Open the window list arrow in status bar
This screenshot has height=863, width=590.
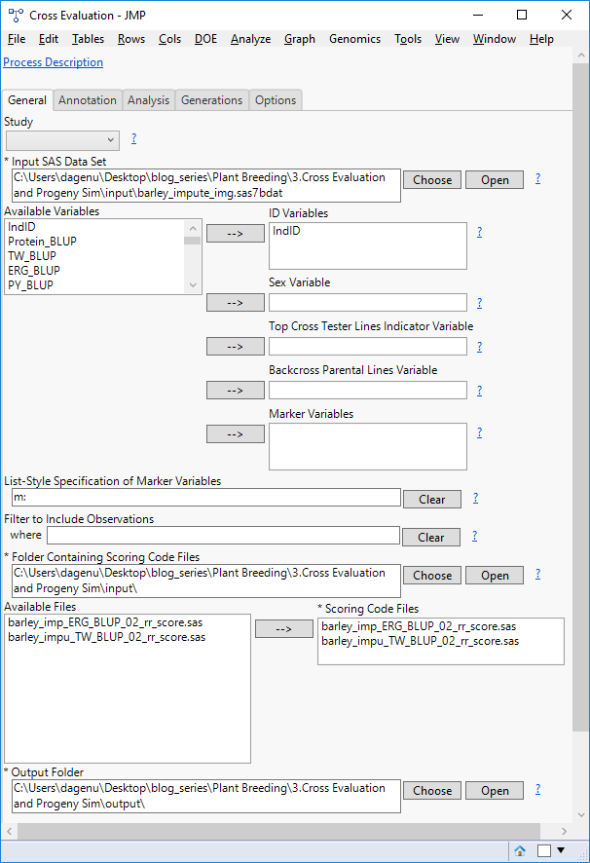point(561,850)
